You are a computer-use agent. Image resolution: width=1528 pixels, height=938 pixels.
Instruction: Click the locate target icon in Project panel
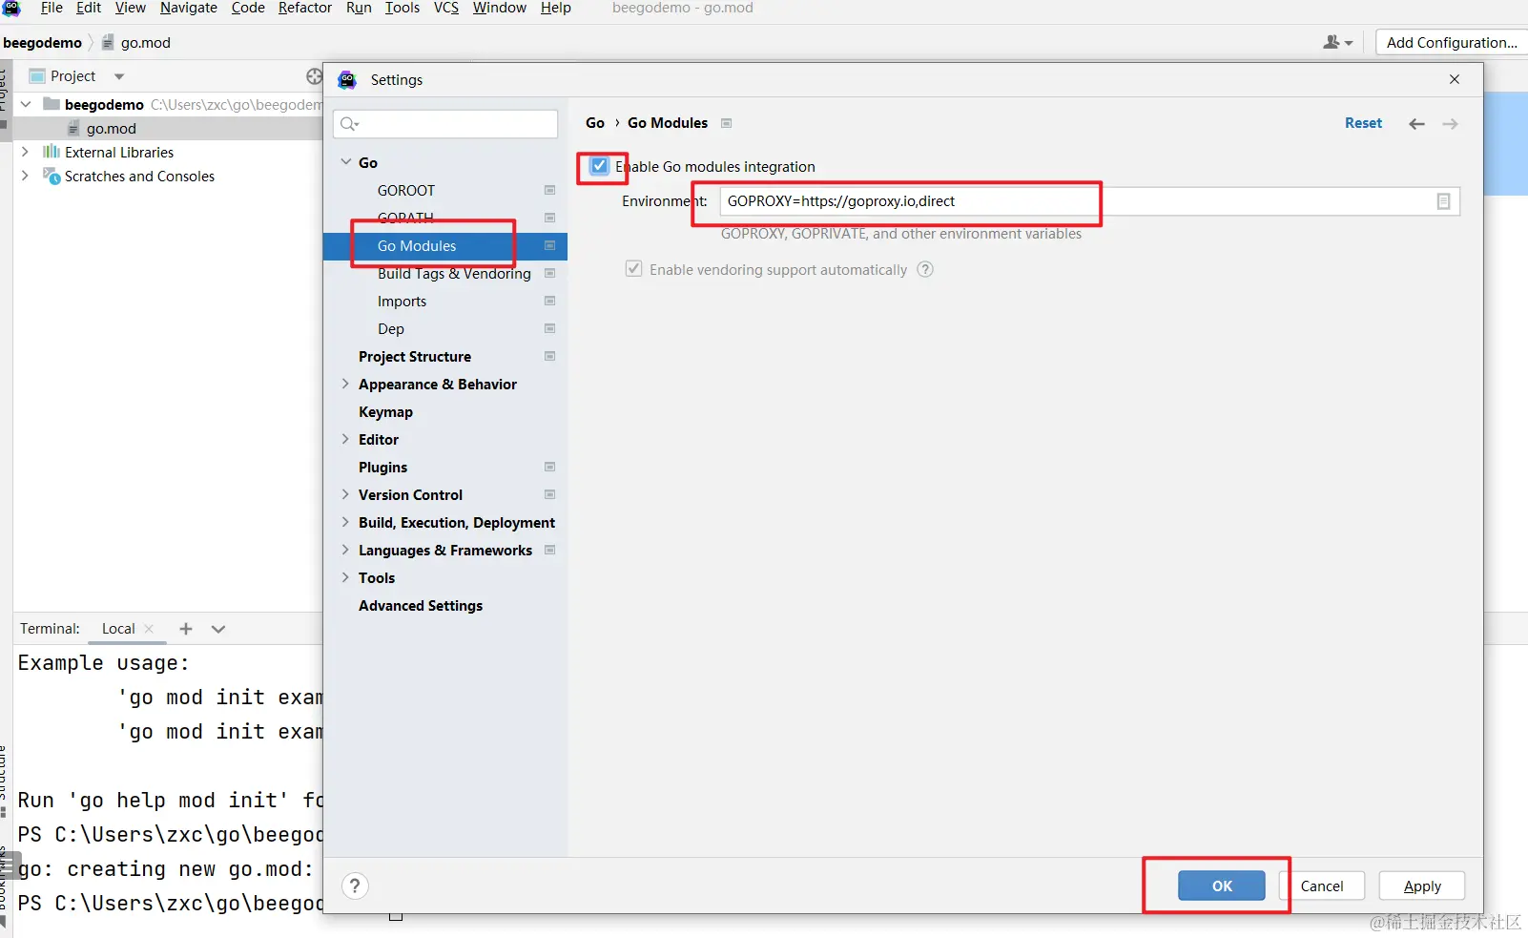pos(314,76)
